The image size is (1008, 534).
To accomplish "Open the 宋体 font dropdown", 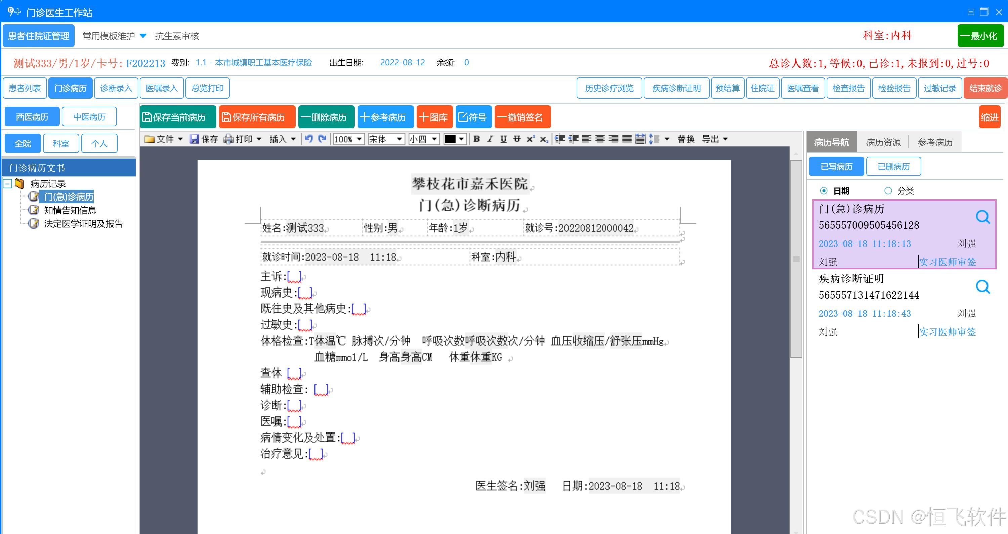I will point(399,139).
